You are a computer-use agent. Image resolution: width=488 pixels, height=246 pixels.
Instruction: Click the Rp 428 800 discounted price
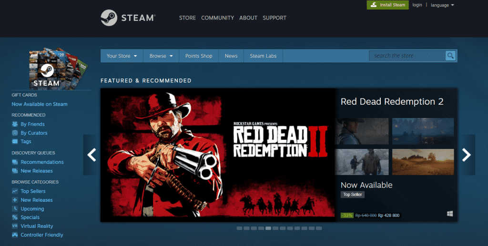pyautogui.click(x=389, y=215)
